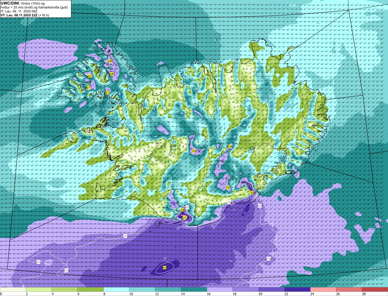The width and height of the screenshot is (388, 296).
Task: Select the legend swatch between 6 and 8
Action: click(91, 290)
